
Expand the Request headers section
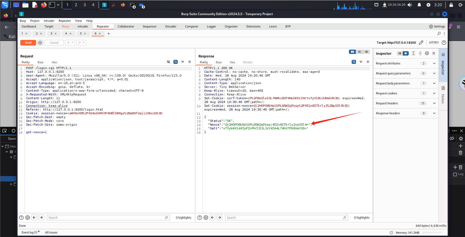tap(434, 103)
